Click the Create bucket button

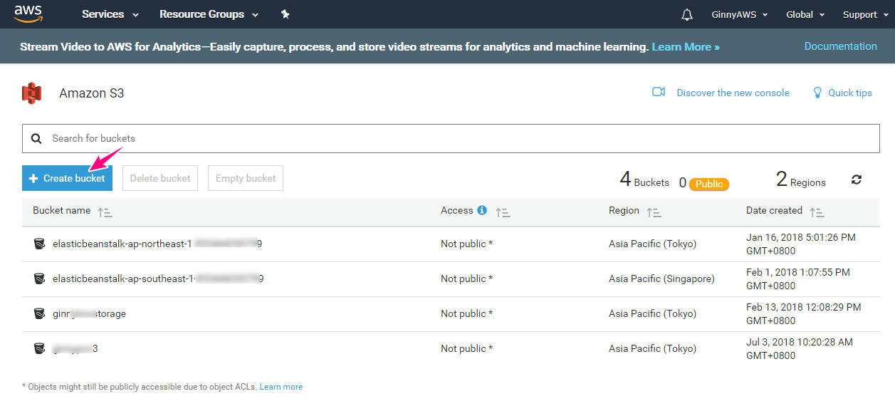[67, 178]
